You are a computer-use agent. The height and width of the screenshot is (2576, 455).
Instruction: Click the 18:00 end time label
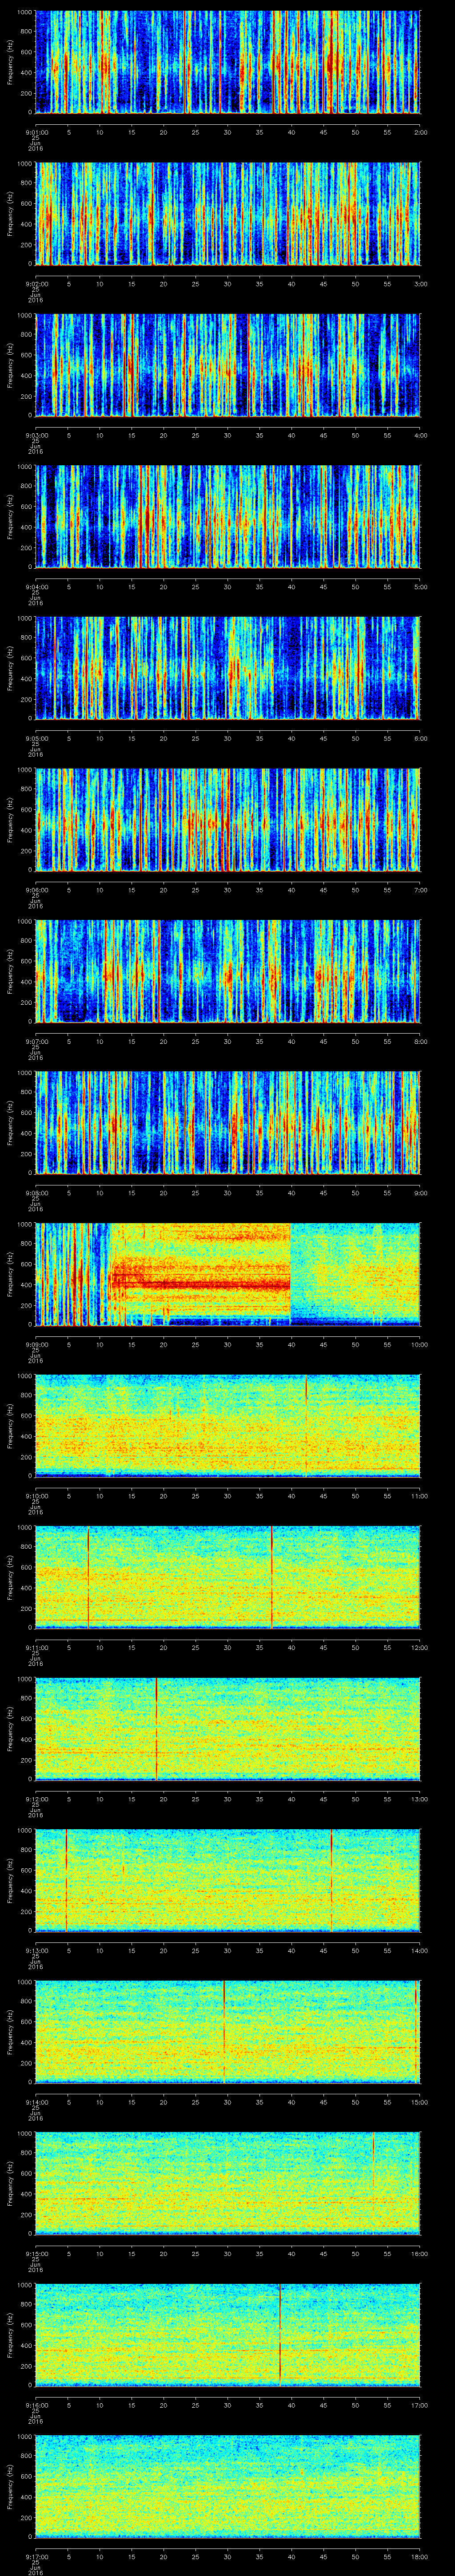tap(419, 2556)
